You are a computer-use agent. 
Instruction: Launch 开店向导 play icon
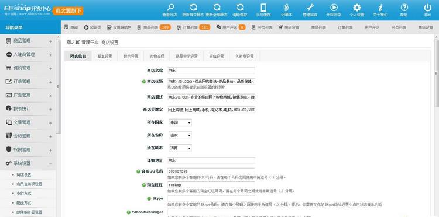pyautogui.click(x=334, y=8)
